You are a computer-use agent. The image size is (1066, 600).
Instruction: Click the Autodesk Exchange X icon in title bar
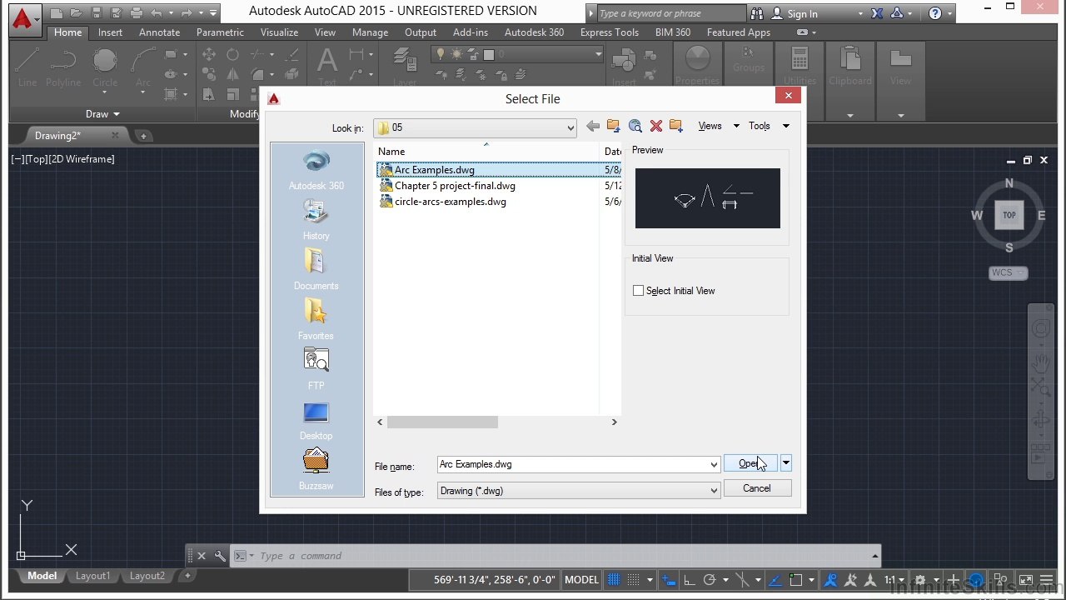(877, 13)
